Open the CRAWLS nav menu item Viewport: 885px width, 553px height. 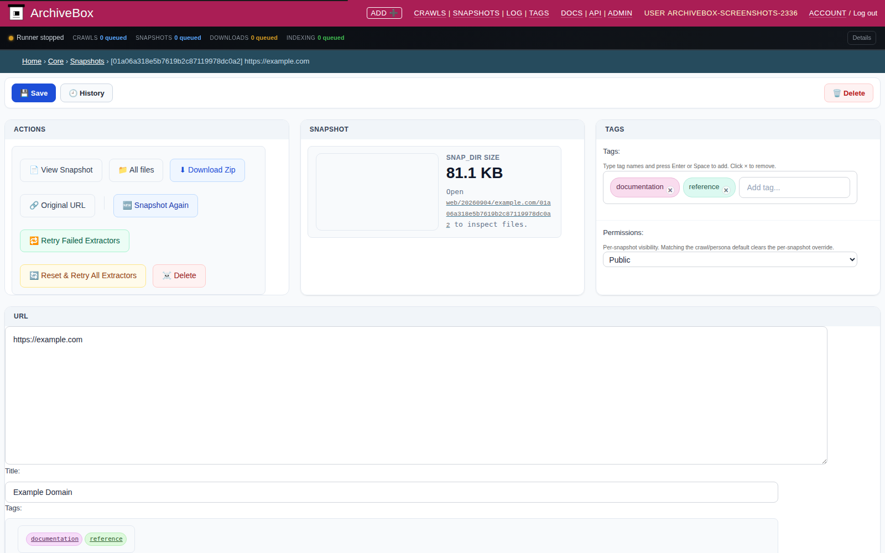430,13
